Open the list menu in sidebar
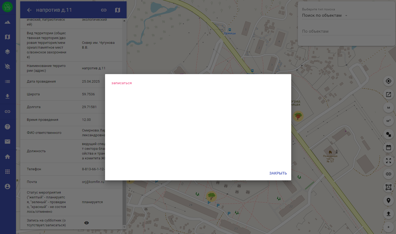This screenshot has width=396, height=234. click(7, 82)
